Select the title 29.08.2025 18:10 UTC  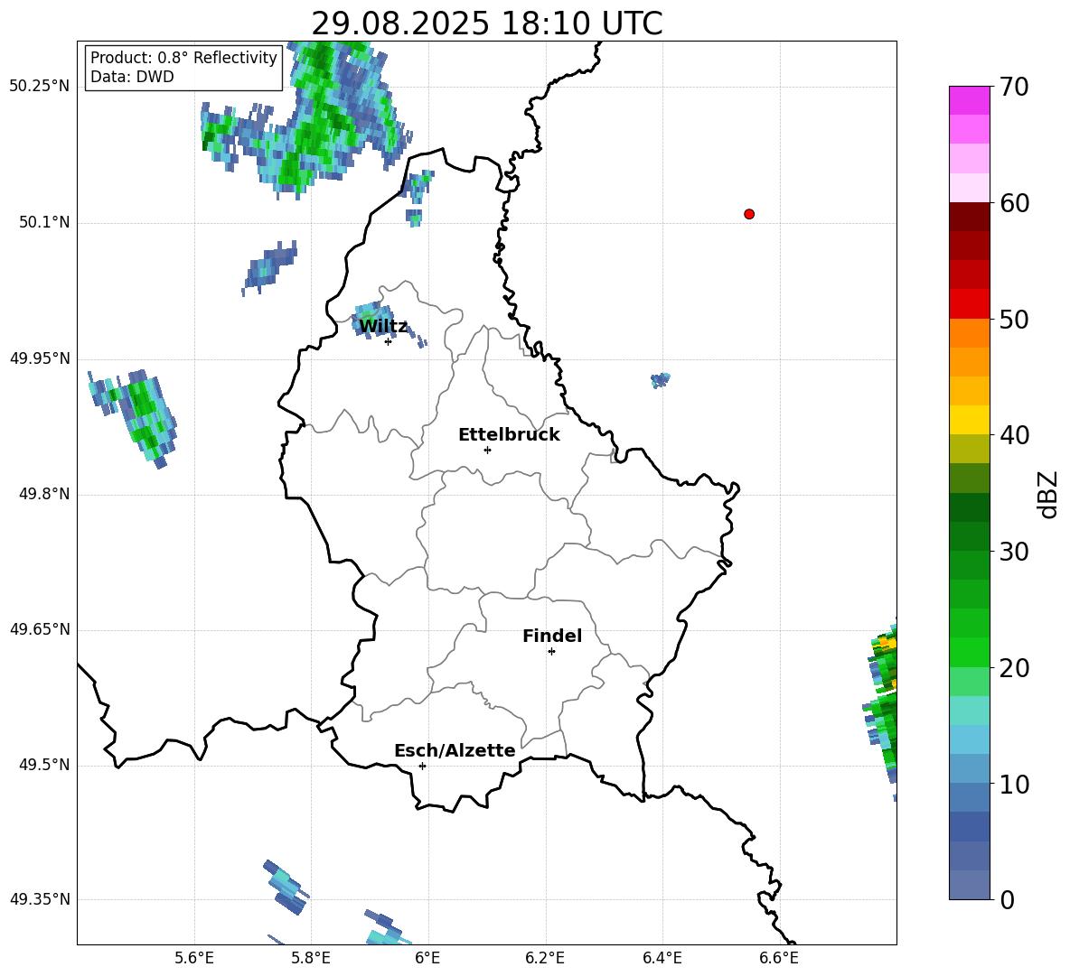click(487, 23)
